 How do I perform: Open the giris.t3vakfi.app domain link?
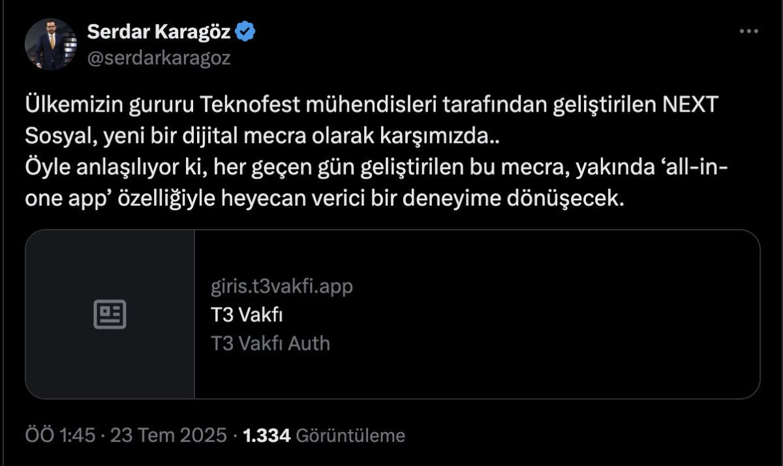(x=282, y=286)
